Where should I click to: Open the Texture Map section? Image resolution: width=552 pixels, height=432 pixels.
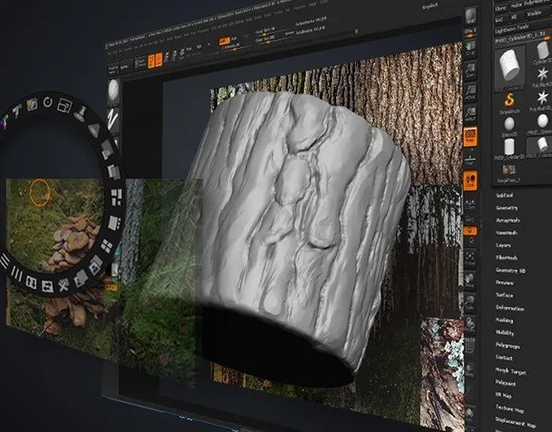[510, 409]
